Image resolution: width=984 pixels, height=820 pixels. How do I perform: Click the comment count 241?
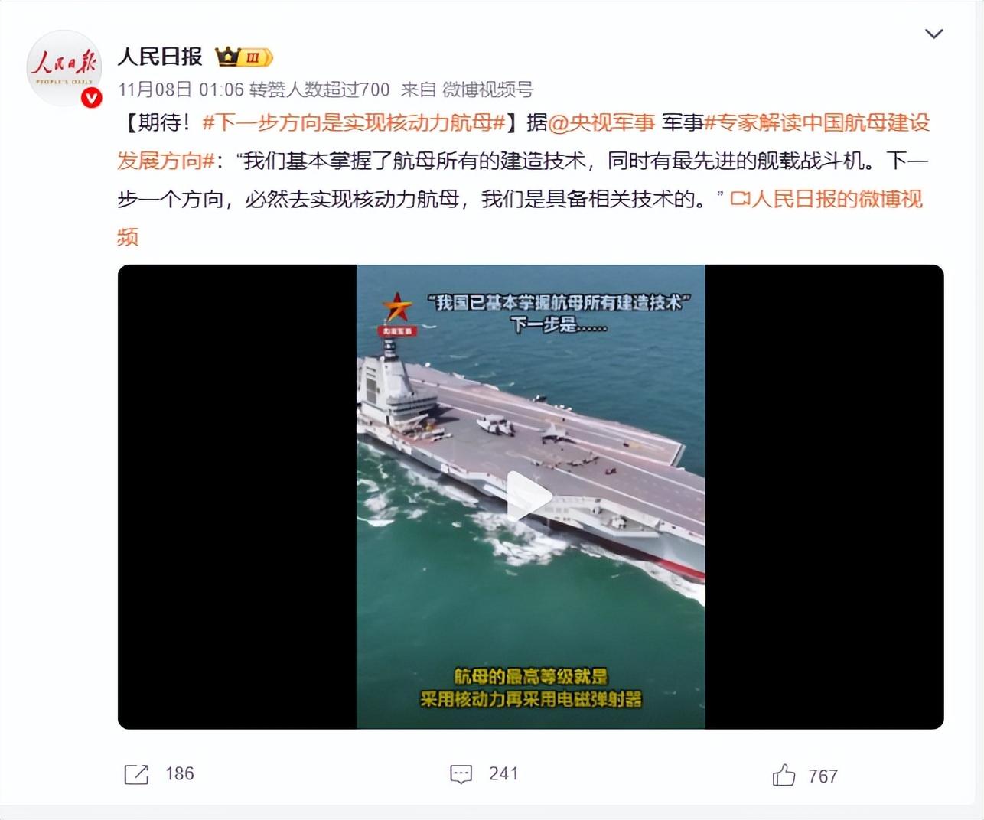503,773
